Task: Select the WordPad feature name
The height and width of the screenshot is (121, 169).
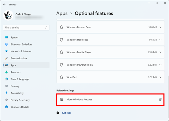Action: (x=71, y=77)
